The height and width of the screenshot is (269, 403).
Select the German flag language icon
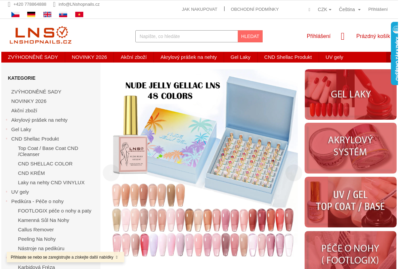31,14
